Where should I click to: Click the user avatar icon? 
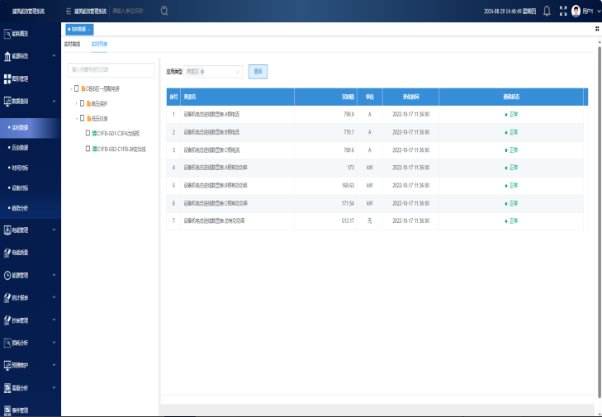[576, 12]
